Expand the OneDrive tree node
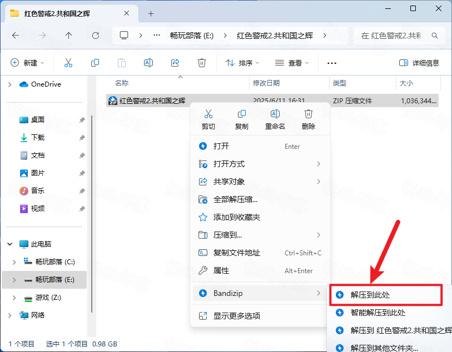Image resolution: width=452 pixels, height=352 pixels. pos(10,84)
